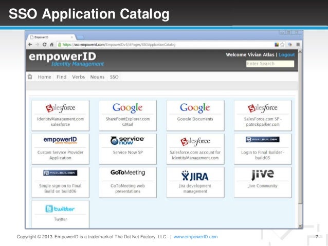This screenshot has width=328, height=246.
Task: Click the browser home icon
Action: 52,45
